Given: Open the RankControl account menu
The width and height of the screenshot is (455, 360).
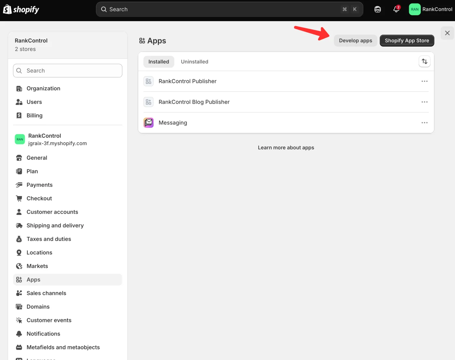Looking at the screenshot, I should (431, 9).
